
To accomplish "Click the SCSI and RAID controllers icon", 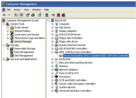I will point(56,80).
